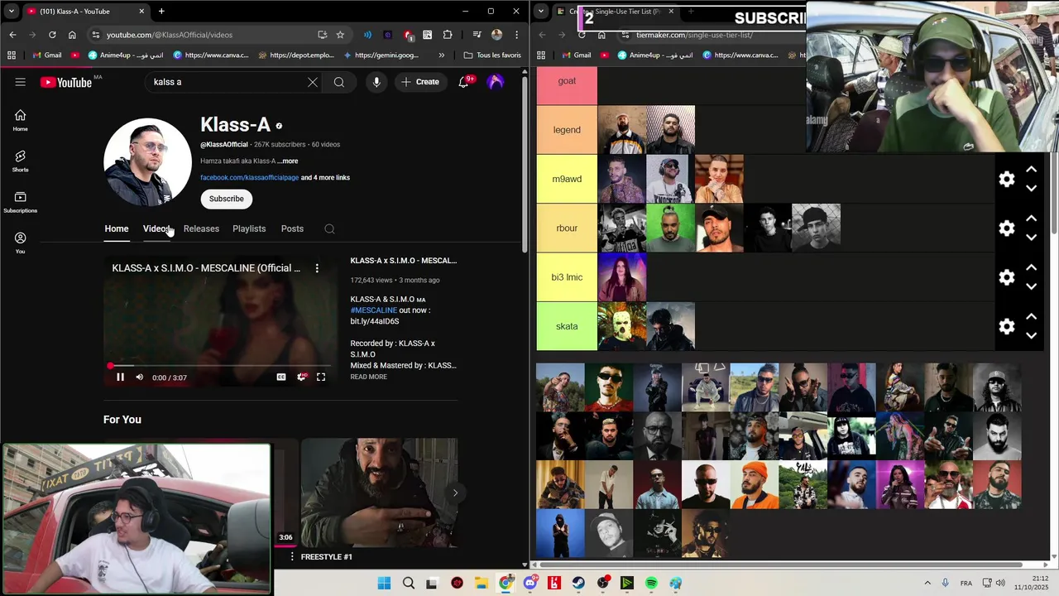This screenshot has height=596, width=1059.
Task: Start voice search with the microphone icon
Action: [376, 82]
